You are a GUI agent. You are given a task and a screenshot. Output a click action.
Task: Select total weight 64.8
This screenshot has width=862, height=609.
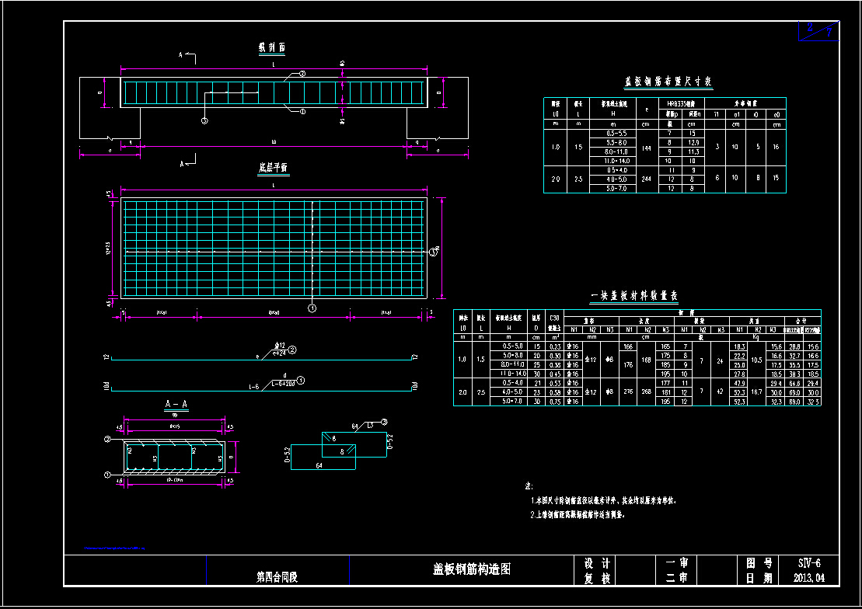tap(794, 383)
